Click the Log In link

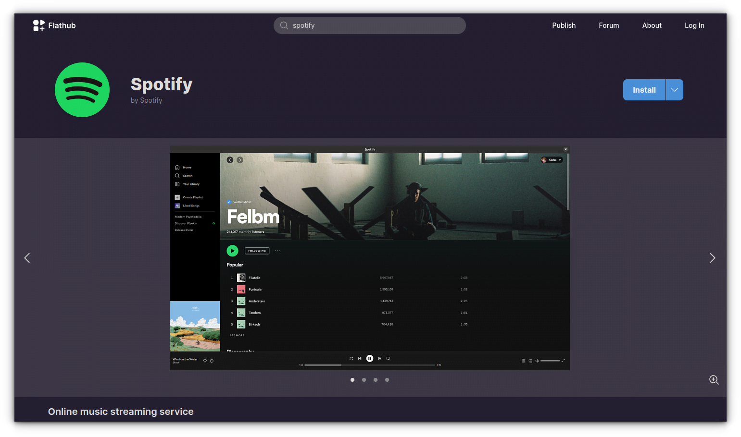tap(694, 25)
